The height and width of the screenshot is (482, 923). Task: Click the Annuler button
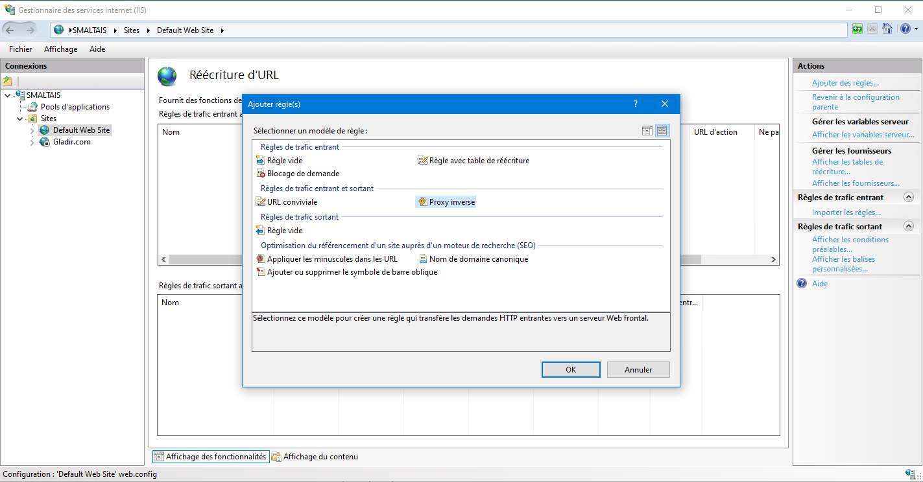pos(638,370)
